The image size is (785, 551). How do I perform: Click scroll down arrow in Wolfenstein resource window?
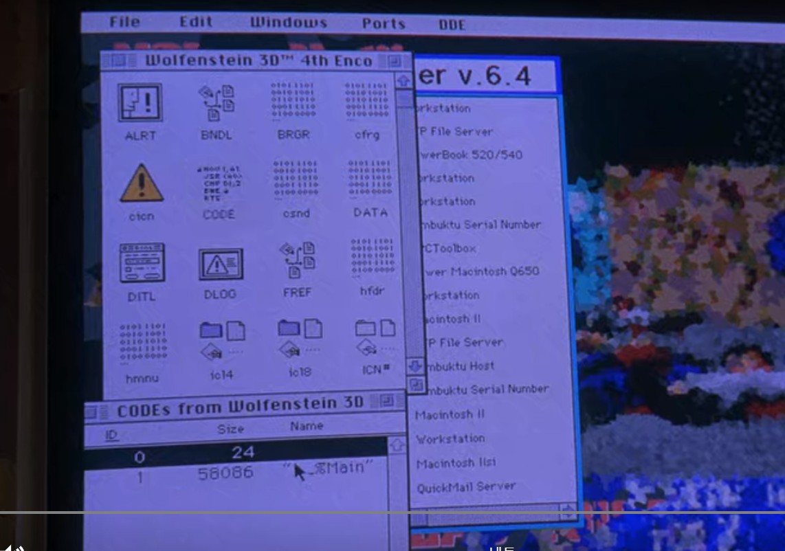[415, 366]
